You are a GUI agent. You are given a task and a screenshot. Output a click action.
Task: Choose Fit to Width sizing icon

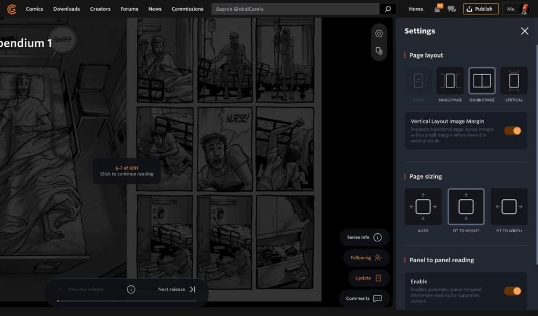509,207
